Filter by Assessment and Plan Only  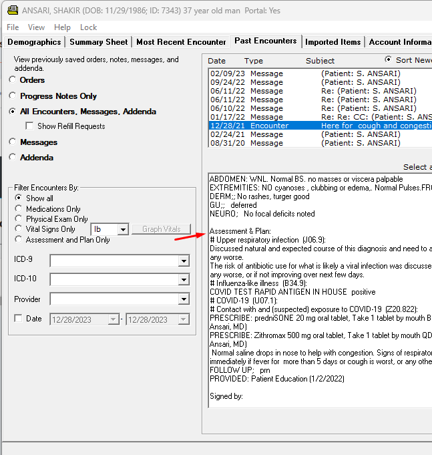19,240
